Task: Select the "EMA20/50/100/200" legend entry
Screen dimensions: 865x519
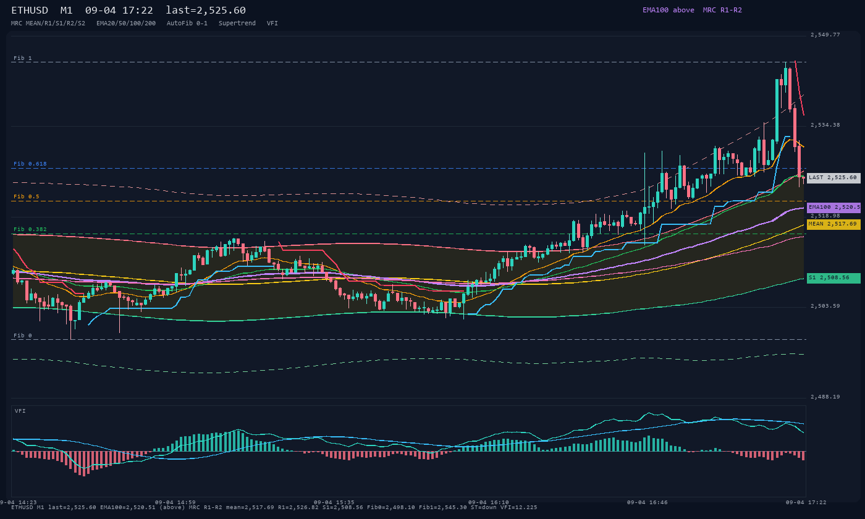Action: click(x=126, y=23)
